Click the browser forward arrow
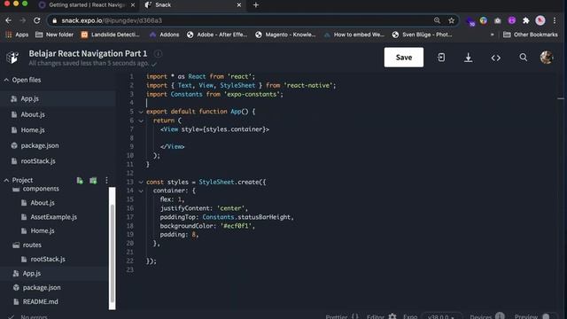The image size is (567, 319). coord(22,20)
